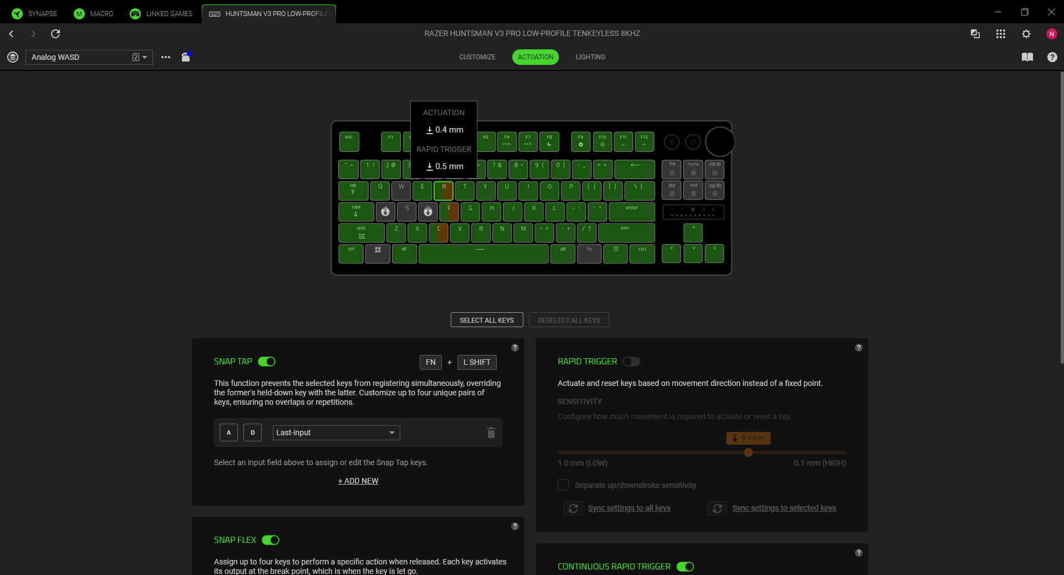This screenshot has width=1064, height=575.
Task: Select the Huntsman V3 Pro Low-Profile tab
Action: pyautogui.click(x=269, y=13)
